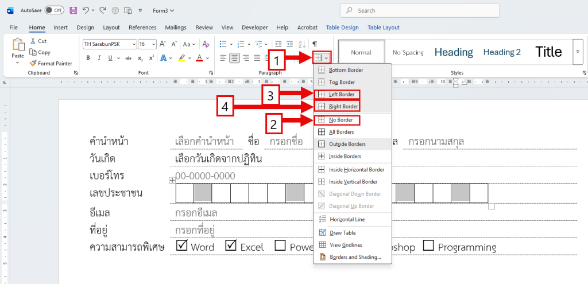The image size is (588, 284).
Task: Uncheck the Excel checkbox
Action: click(x=231, y=246)
